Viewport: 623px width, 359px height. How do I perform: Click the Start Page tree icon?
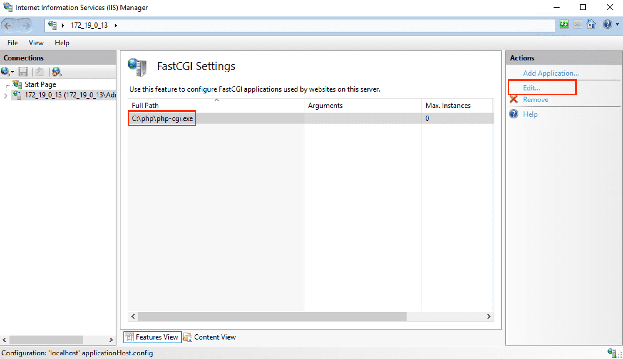tap(17, 84)
